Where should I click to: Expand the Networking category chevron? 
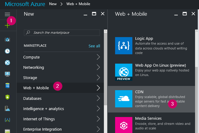click(98, 67)
